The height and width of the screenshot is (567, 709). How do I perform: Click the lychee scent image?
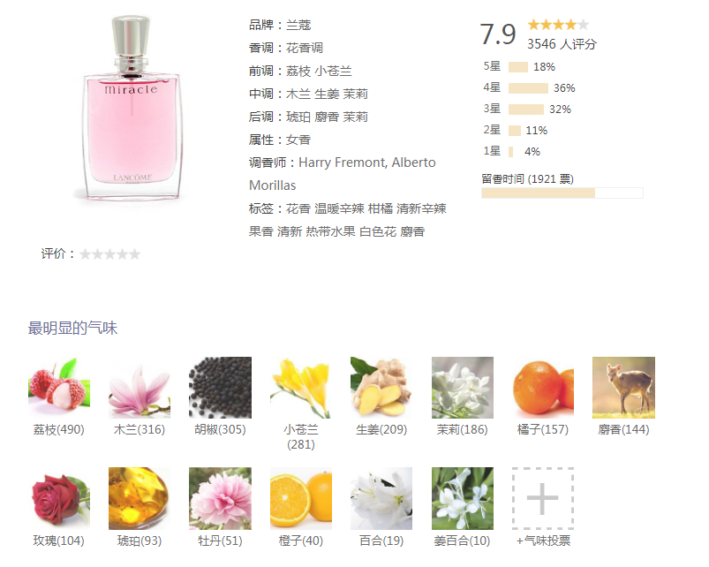[x=59, y=388]
